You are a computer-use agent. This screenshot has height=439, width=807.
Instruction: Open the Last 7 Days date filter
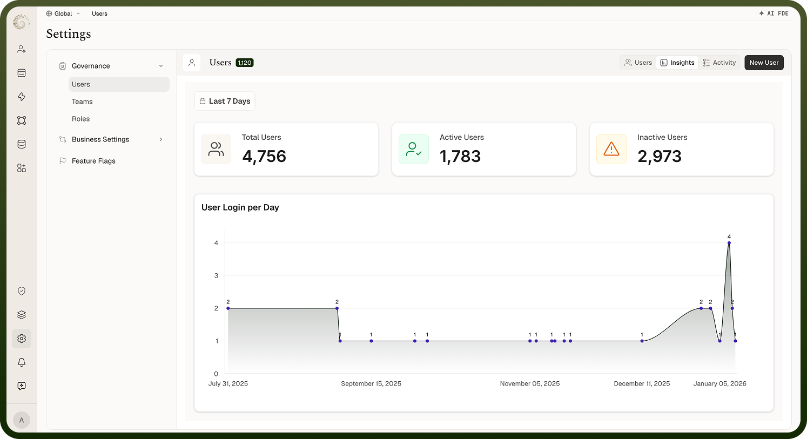(225, 101)
